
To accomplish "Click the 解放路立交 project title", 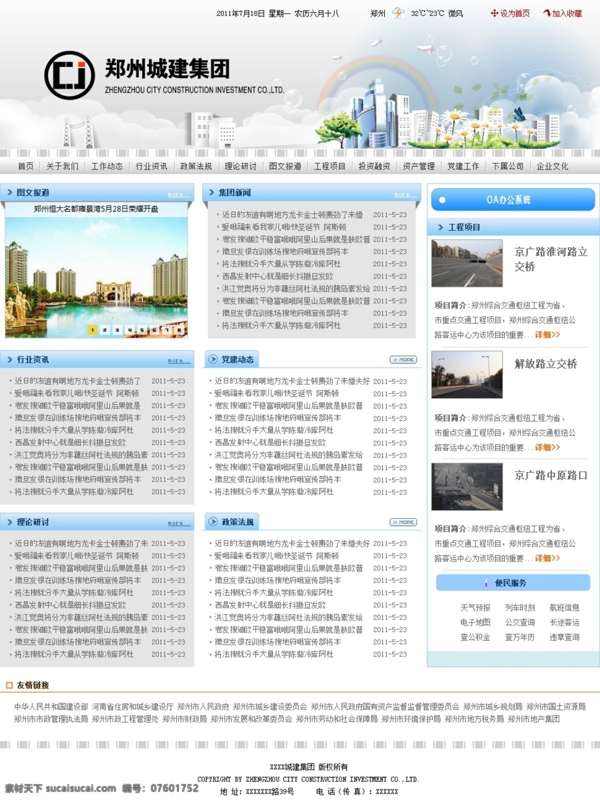I will [546, 363].
